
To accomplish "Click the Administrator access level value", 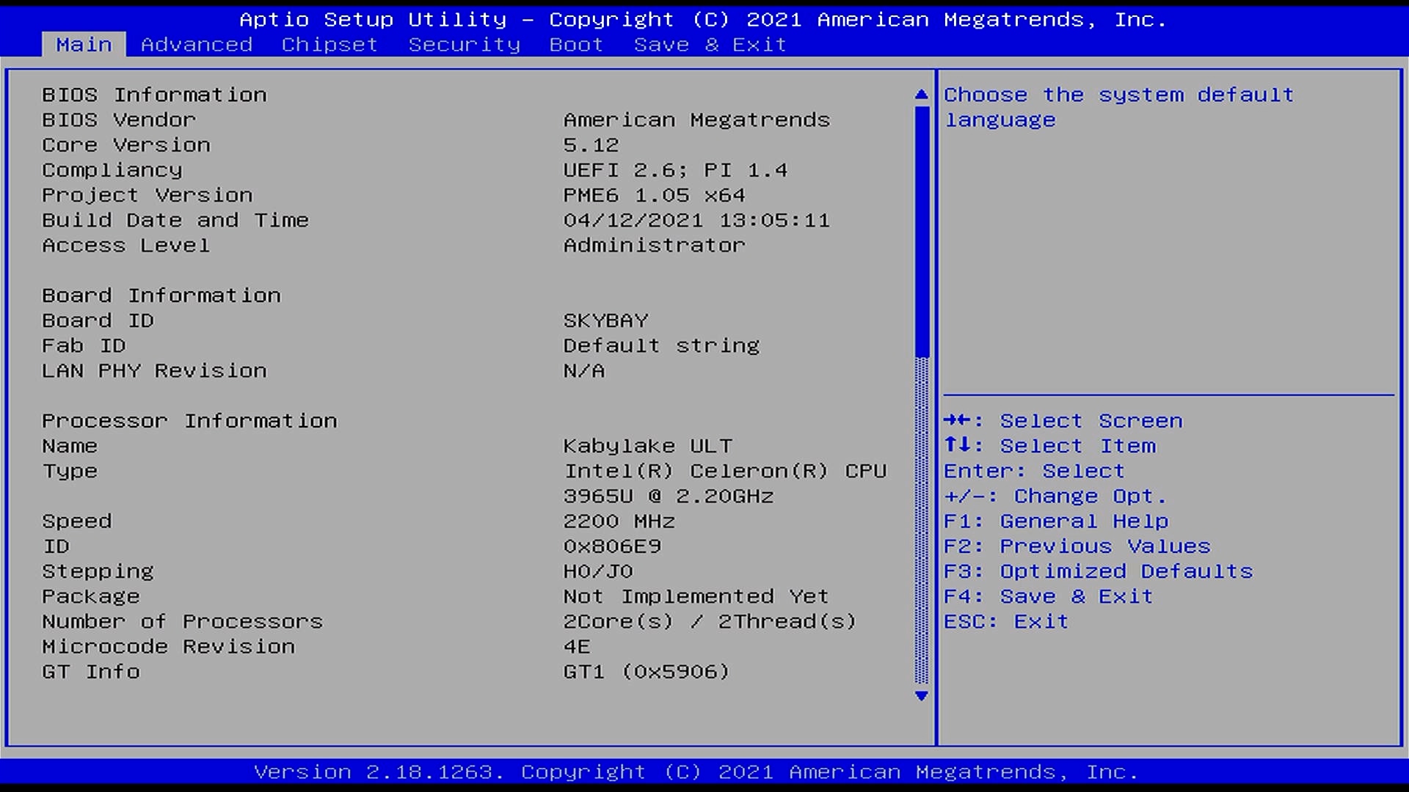I will [x=654, y=245].
